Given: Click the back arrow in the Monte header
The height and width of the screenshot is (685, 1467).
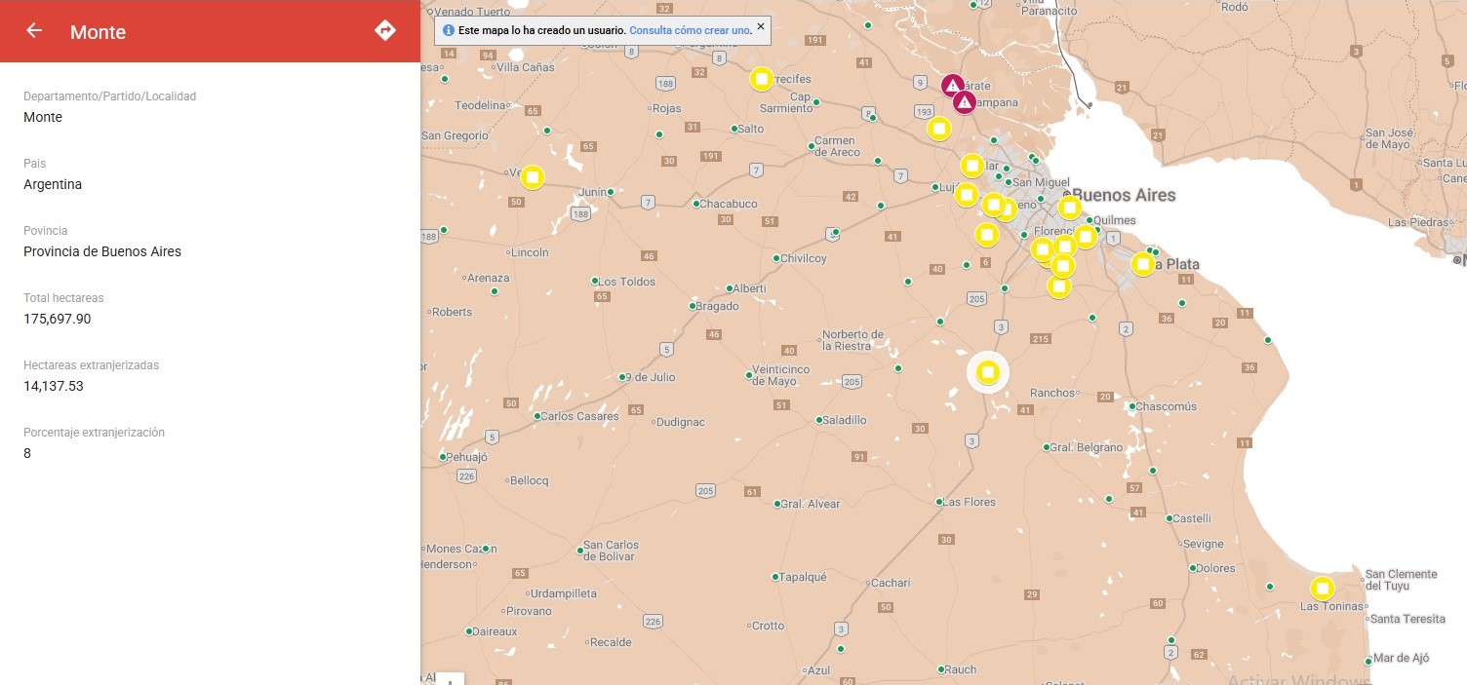Looking at the screenshot, I should pos(34,31).
